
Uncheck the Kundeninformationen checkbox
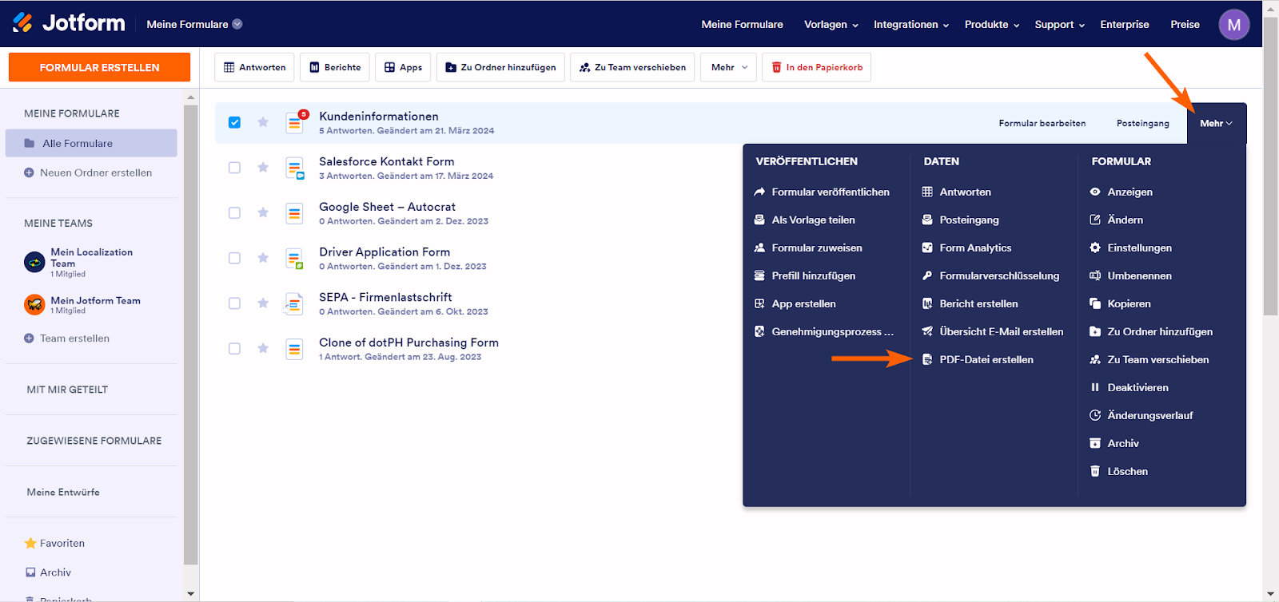234,122
